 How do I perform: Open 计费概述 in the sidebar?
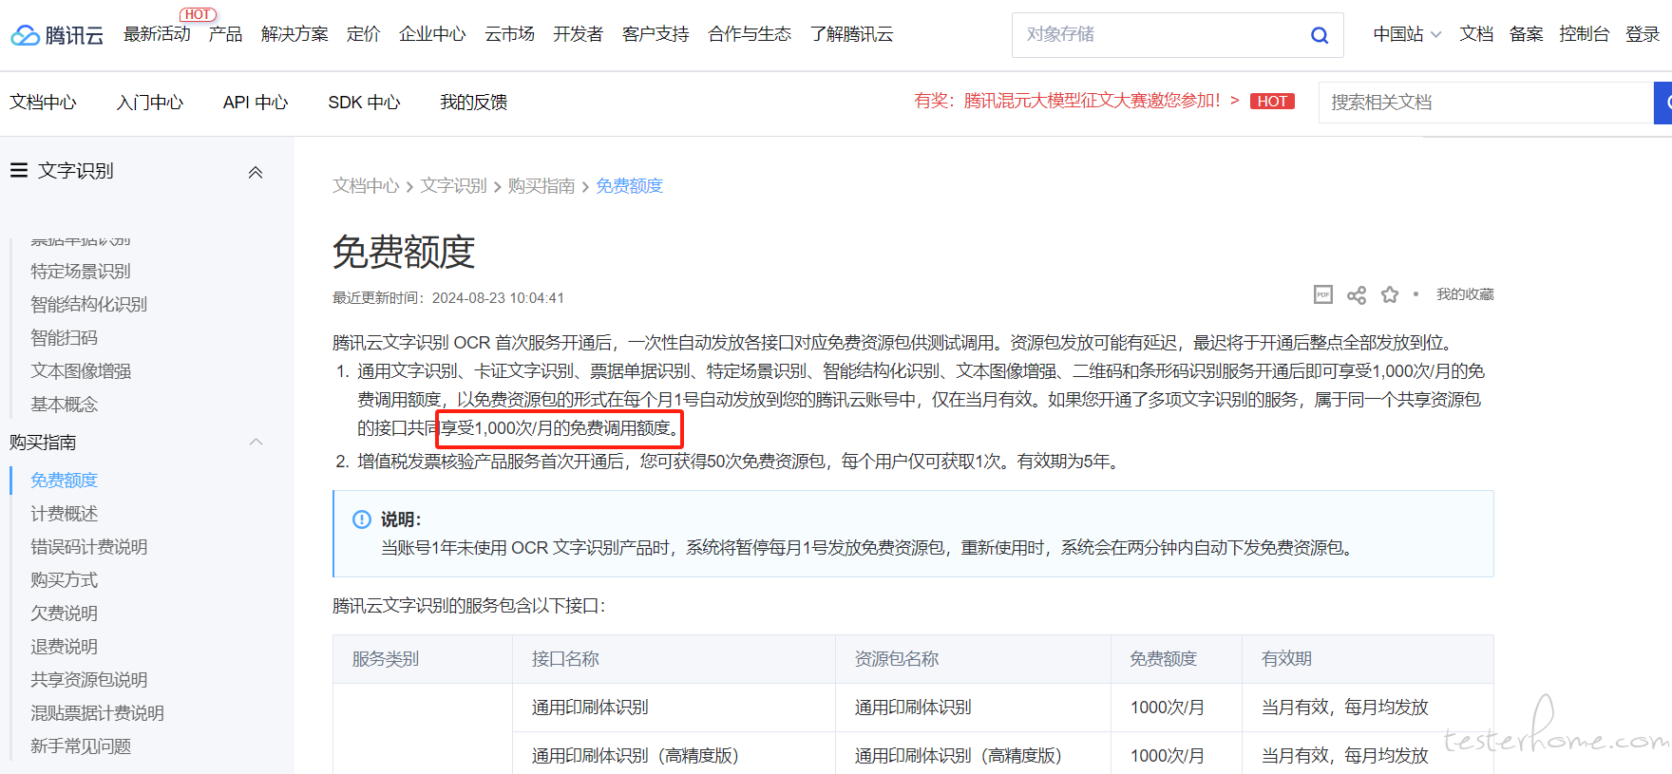point(64,514)
